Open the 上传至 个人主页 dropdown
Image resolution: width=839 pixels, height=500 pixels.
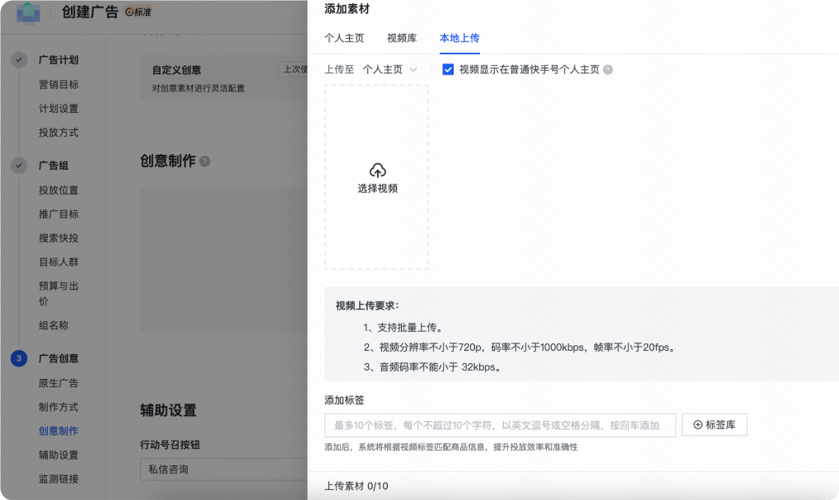point(389,69)
